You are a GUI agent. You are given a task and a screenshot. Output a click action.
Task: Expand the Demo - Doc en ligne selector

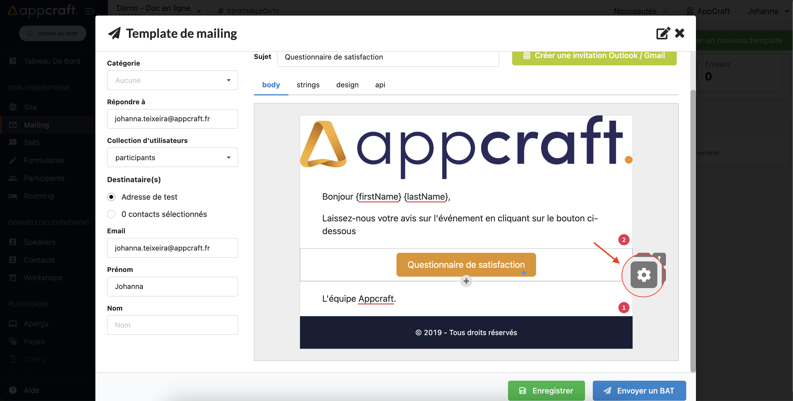click(x=199, y=11)
